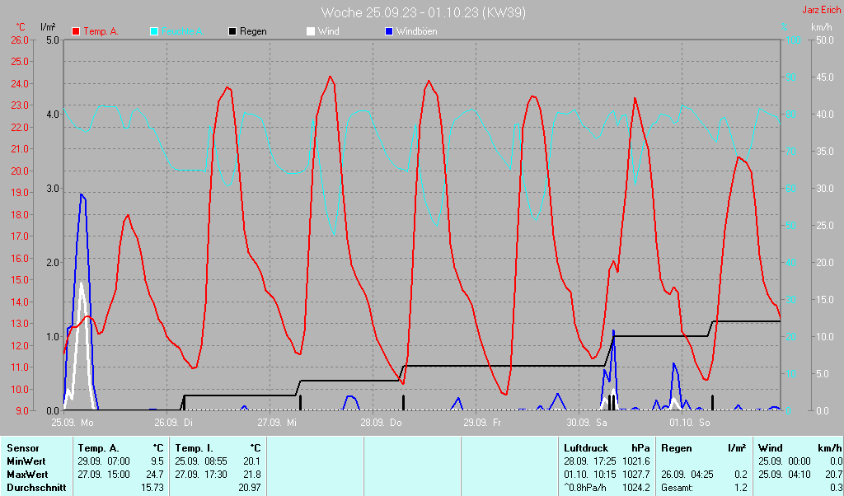
Task: Select the 28.09. Do date label
Action: (382, 423)
